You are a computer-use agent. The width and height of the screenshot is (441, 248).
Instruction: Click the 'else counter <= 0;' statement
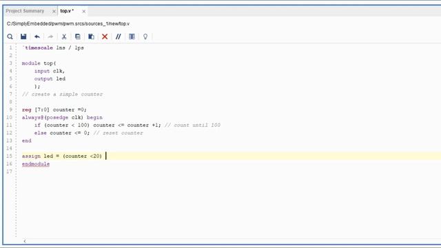62,133
